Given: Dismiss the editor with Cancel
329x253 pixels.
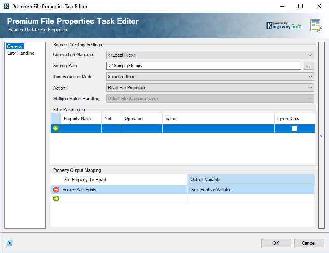Looking at the screenshot, I should pyautogui.click(x=309, y=242).
